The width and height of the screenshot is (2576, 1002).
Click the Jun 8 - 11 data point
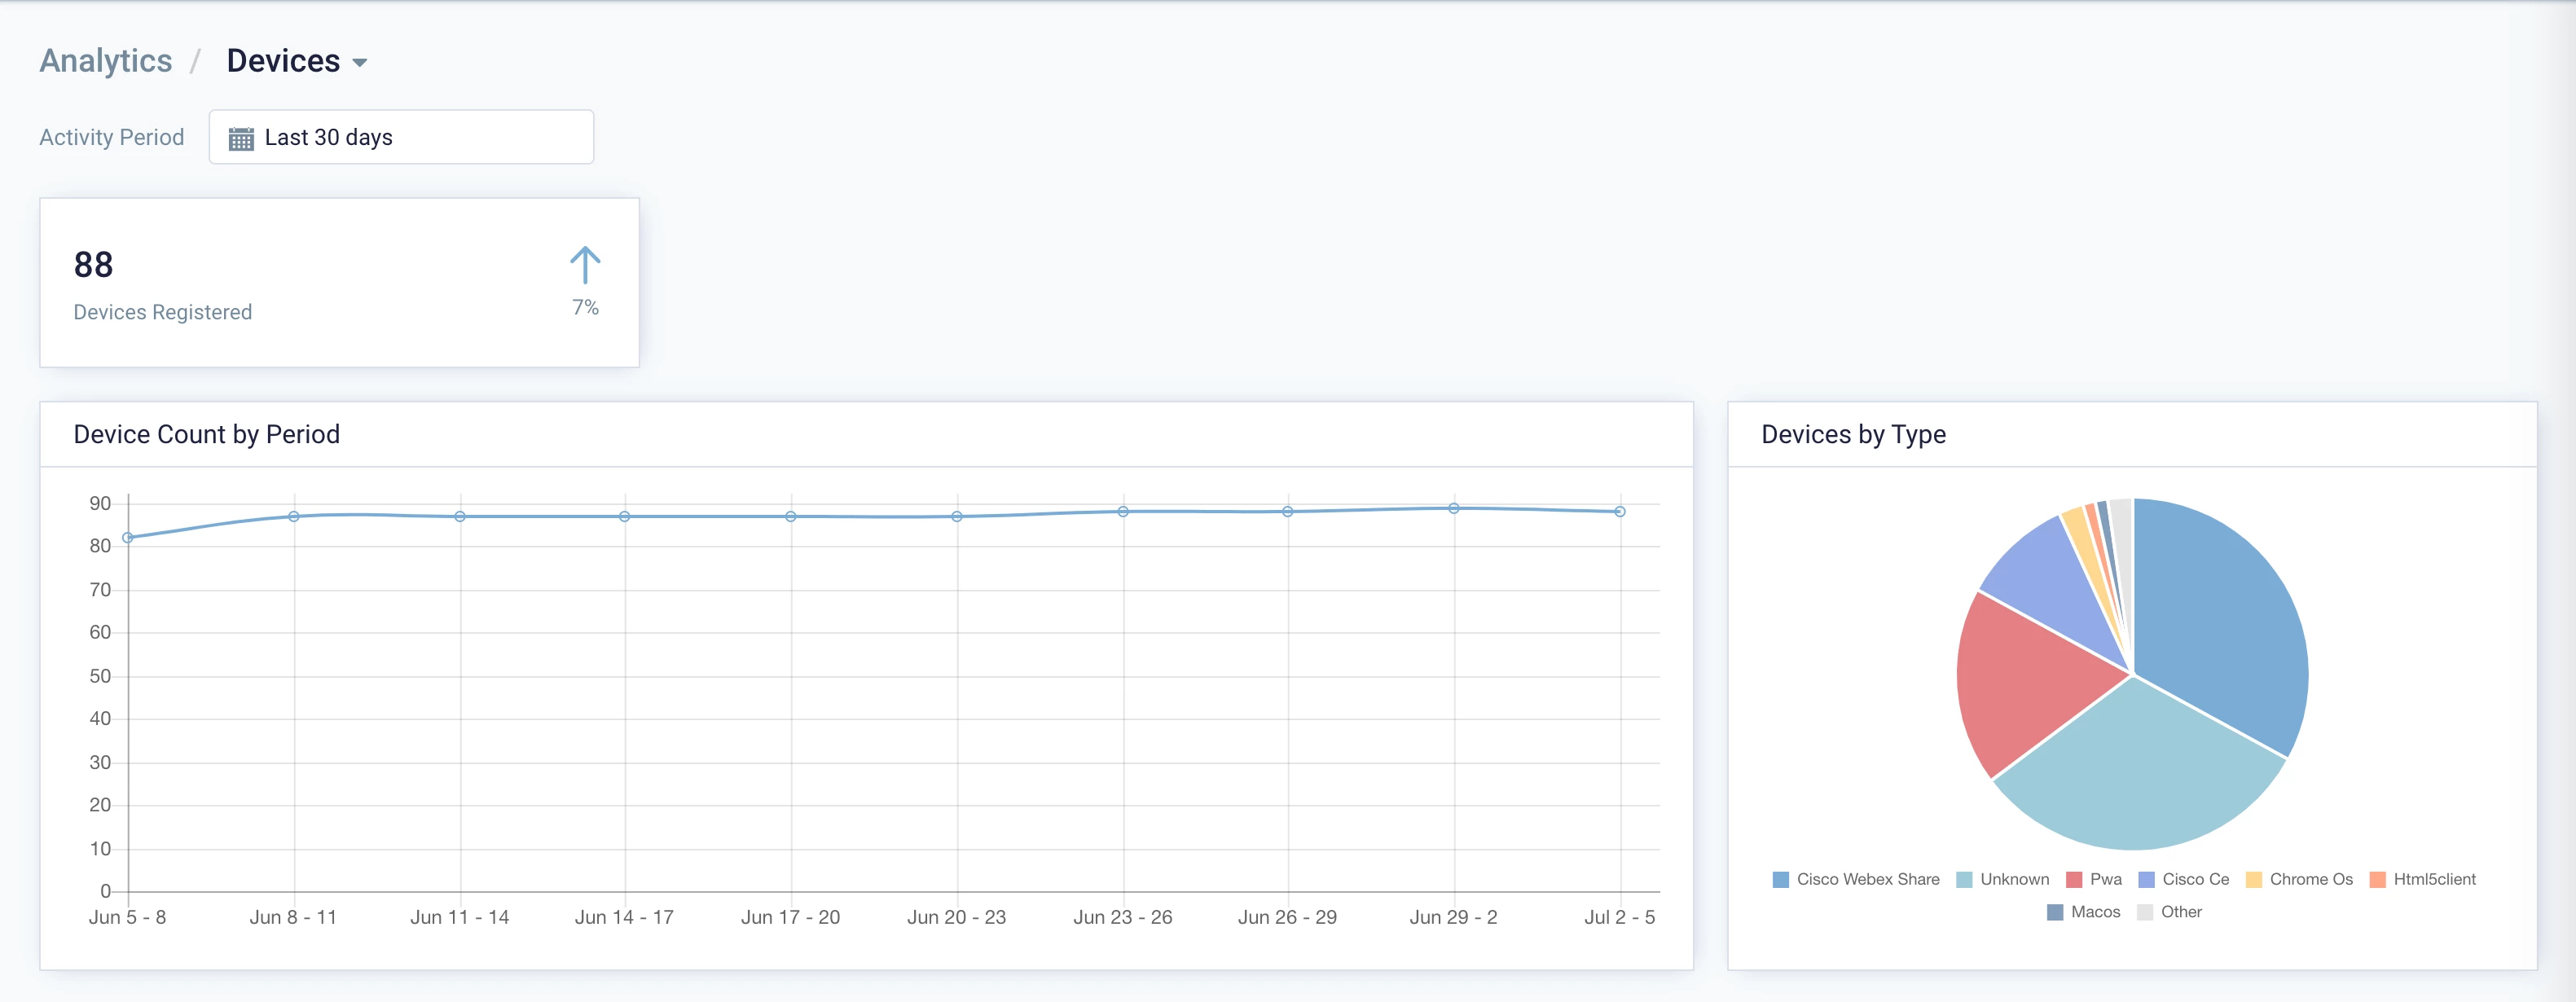294,517
